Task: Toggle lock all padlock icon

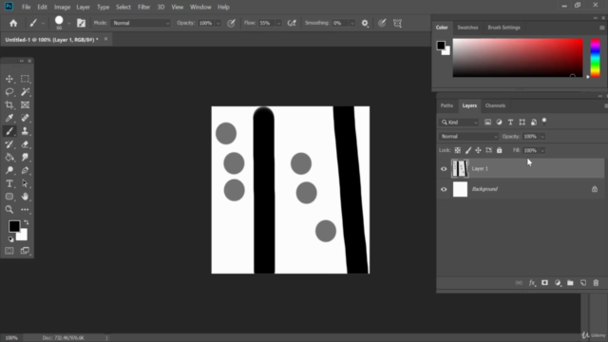Action: [500, 150]
